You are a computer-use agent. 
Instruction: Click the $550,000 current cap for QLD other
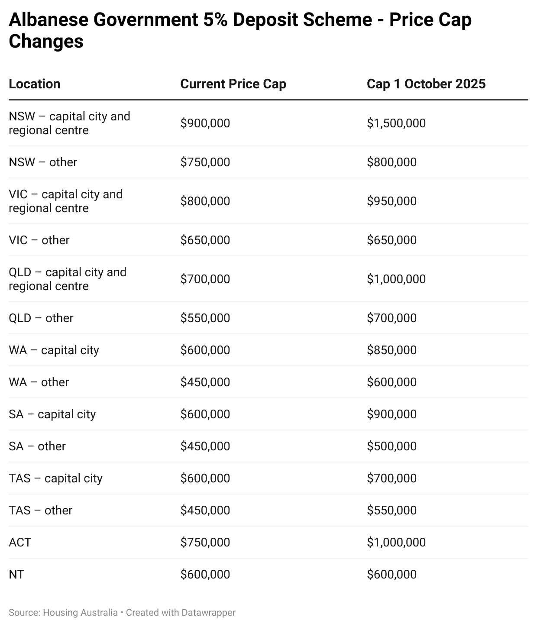coord(205,318)
